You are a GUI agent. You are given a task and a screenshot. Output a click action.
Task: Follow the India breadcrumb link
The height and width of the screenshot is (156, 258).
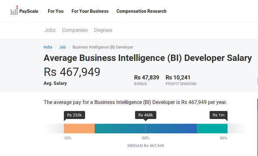click(48, 47)
